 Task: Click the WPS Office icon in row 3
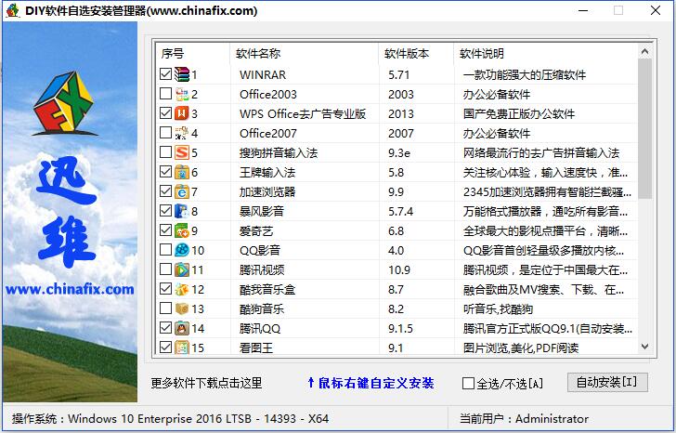pos(182,113)
